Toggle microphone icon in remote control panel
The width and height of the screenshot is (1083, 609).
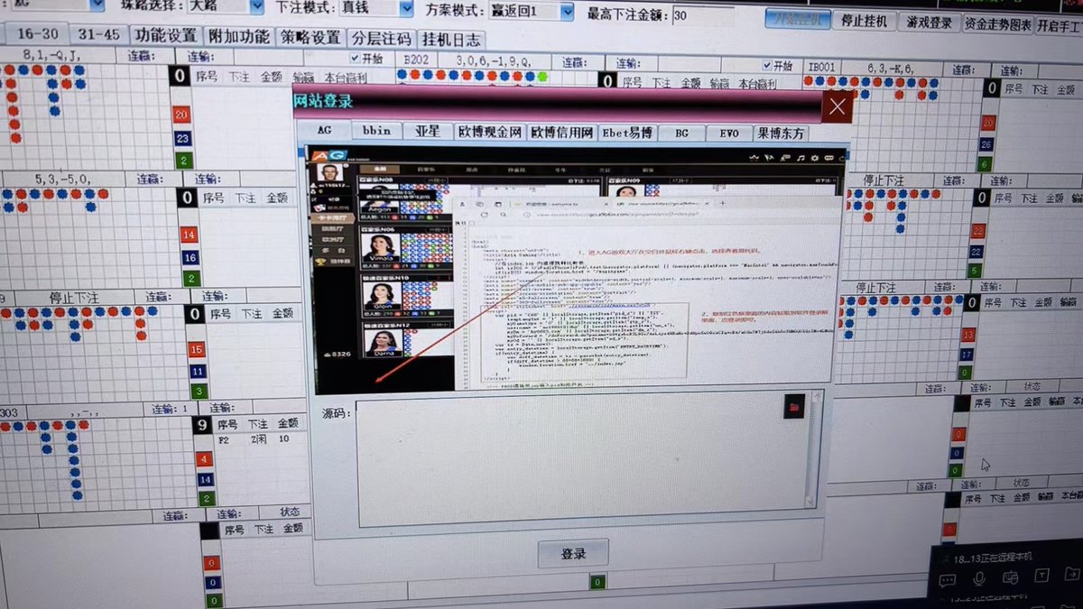coord(981,578)
